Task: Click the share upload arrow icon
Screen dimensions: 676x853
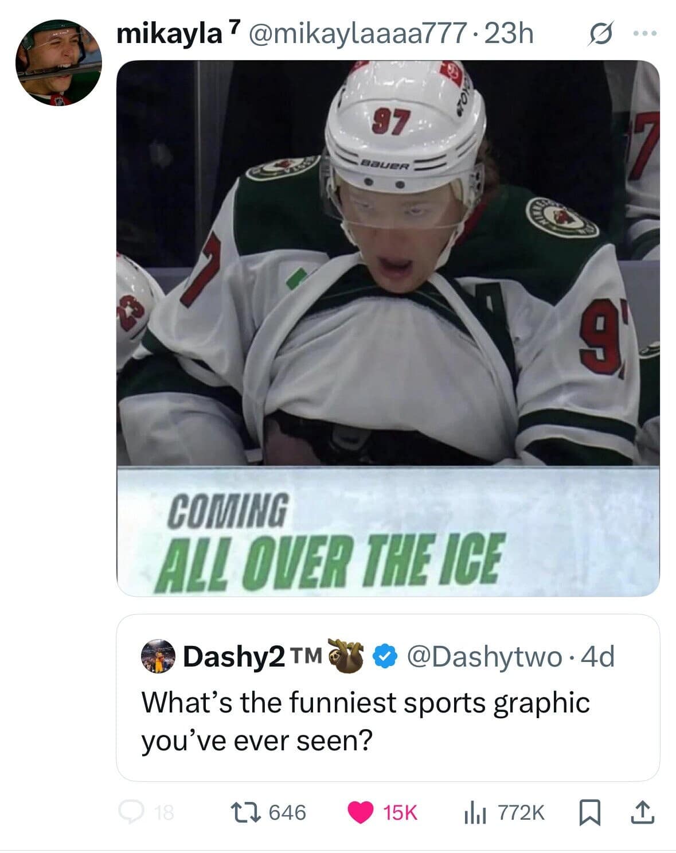Action: pos(643,812)
